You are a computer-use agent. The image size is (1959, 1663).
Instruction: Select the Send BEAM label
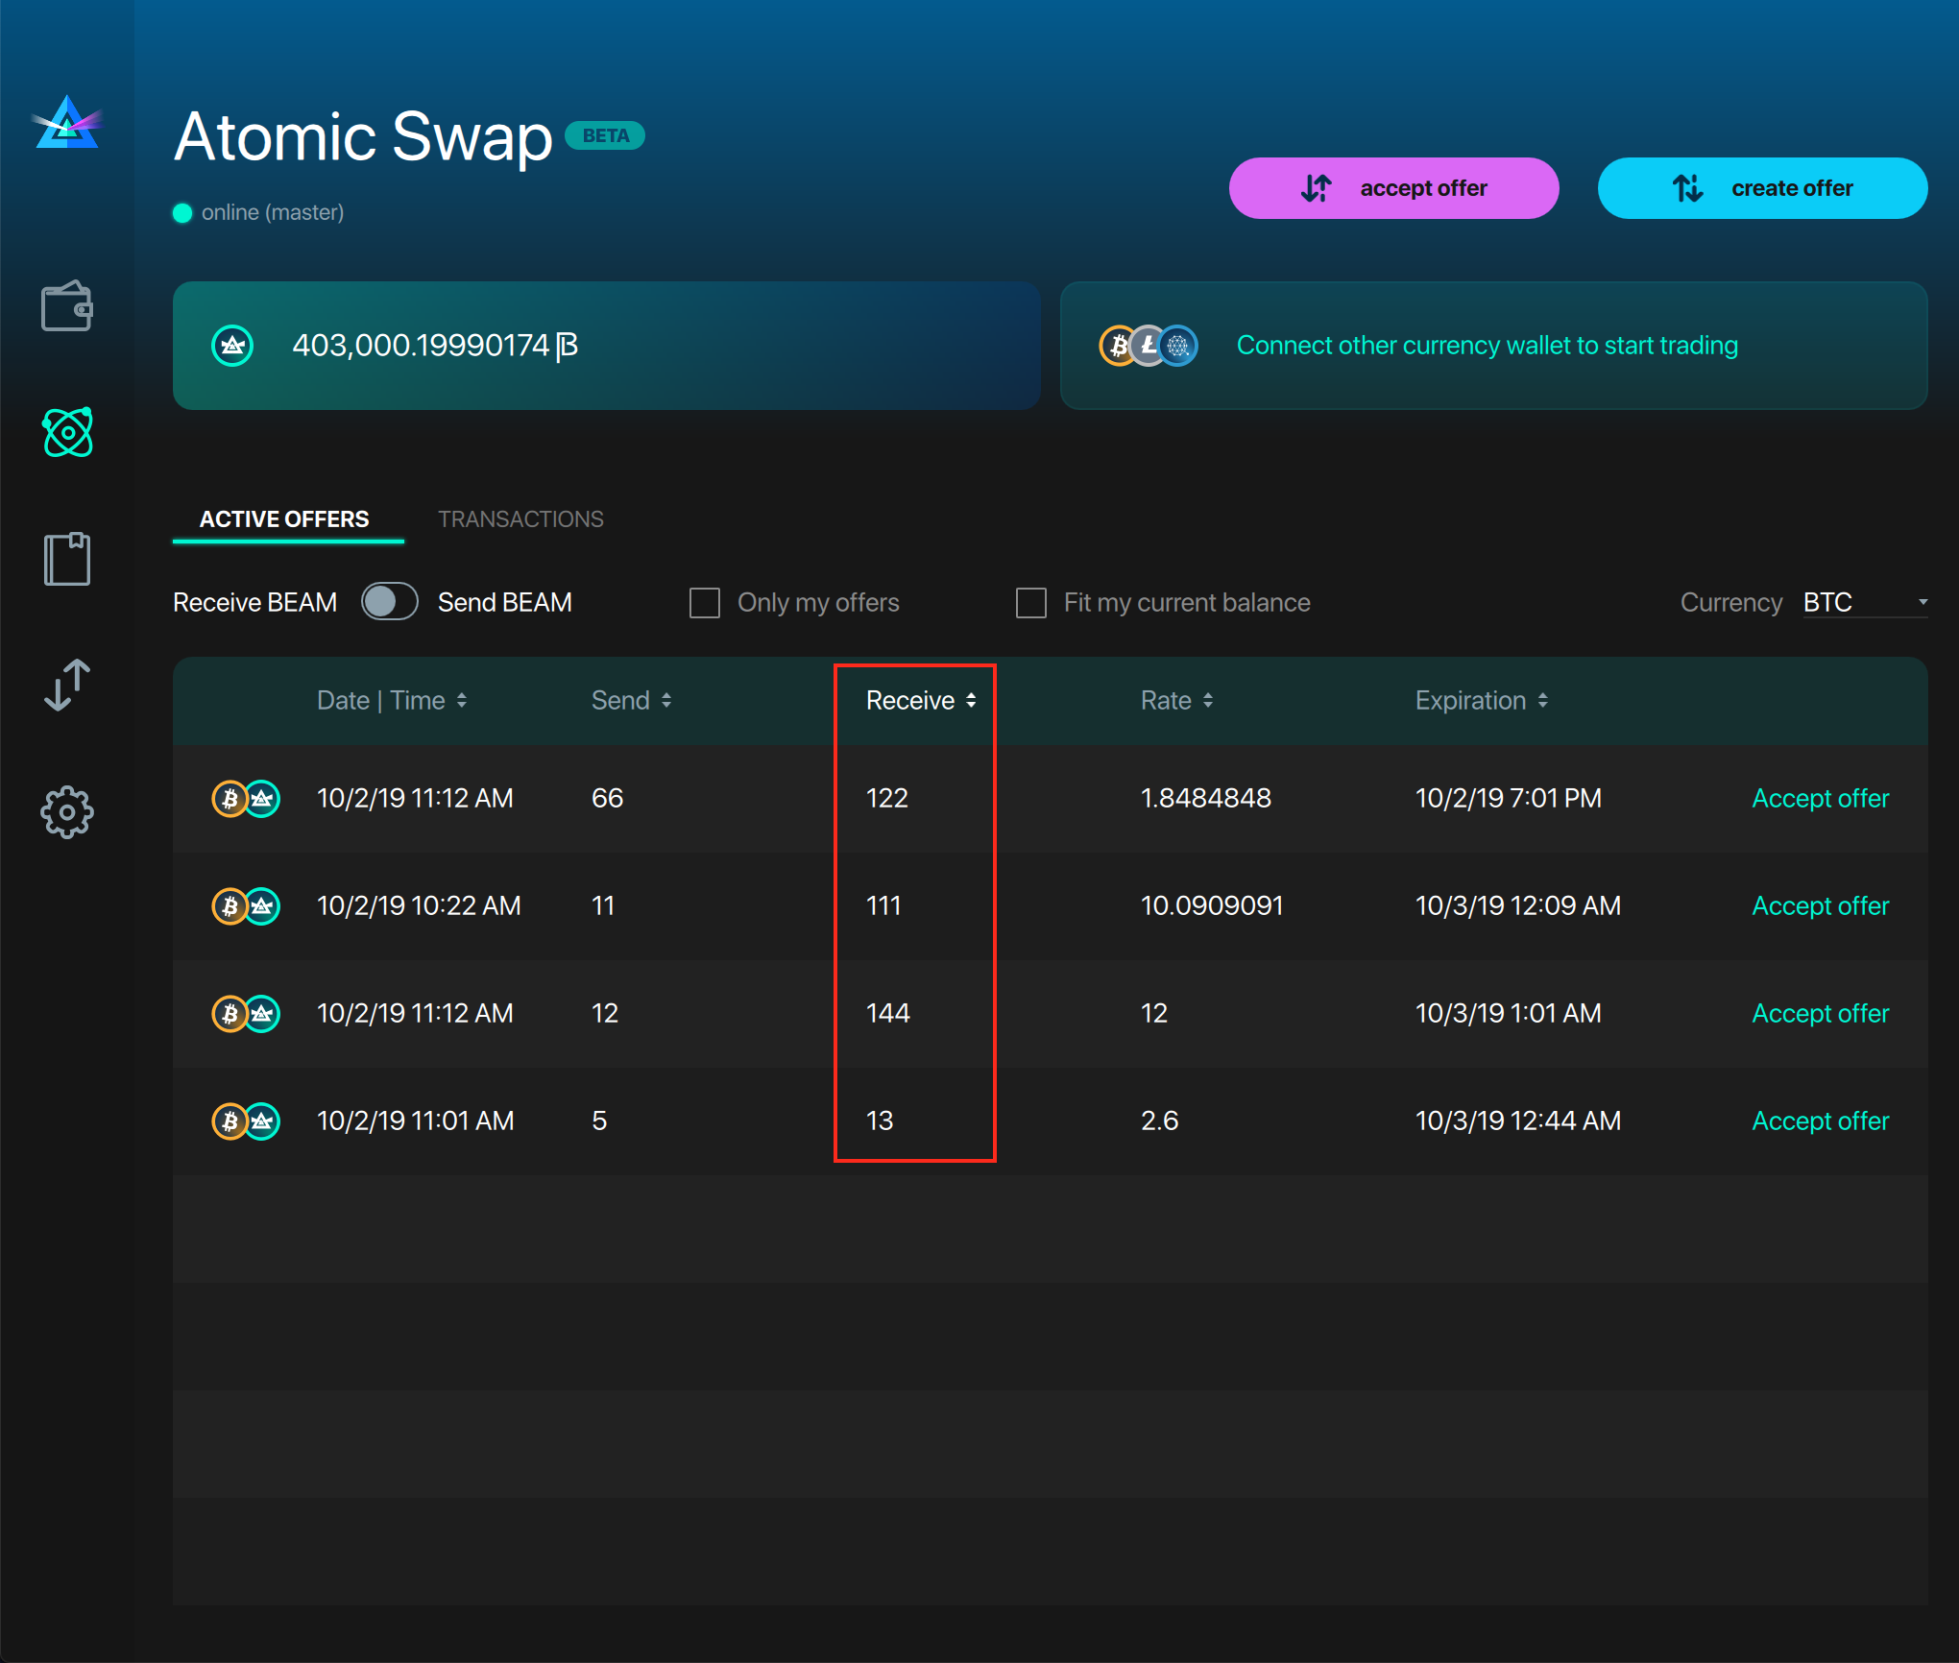coord(505,603)
